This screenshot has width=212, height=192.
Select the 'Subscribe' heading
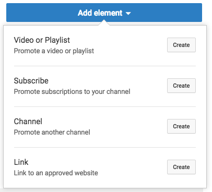(x=31, y=81)
